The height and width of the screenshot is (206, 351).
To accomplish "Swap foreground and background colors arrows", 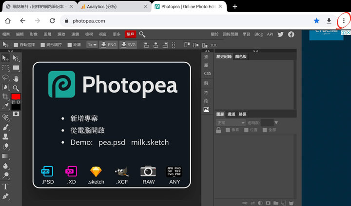I will [14, 102].
